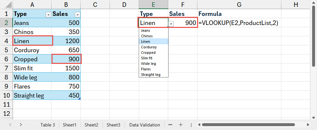Select Jeans from the dropdown list
Image resolution: width=317 pixels, height=130 pixels.
point(146,30)
